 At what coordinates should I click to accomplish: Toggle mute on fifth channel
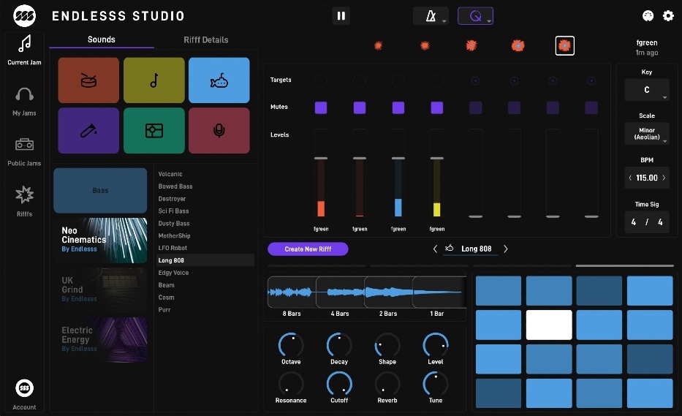[475, 107]
